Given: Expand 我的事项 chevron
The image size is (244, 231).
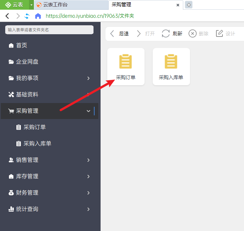Looking at the screenshot, I should (88, 78).
